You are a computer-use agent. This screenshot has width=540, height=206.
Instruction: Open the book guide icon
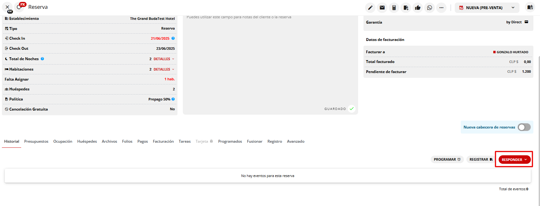[530, 7]
